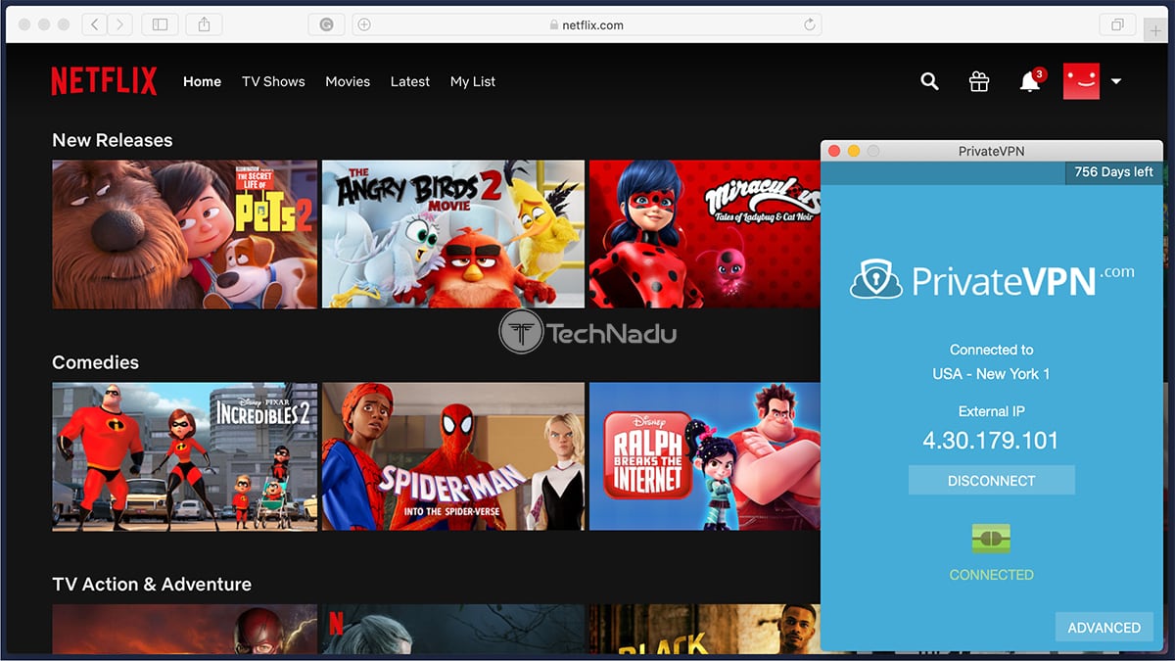Reload the netflix.com page
This screenshot has height=661, width=1175.
tap(810, 24)
